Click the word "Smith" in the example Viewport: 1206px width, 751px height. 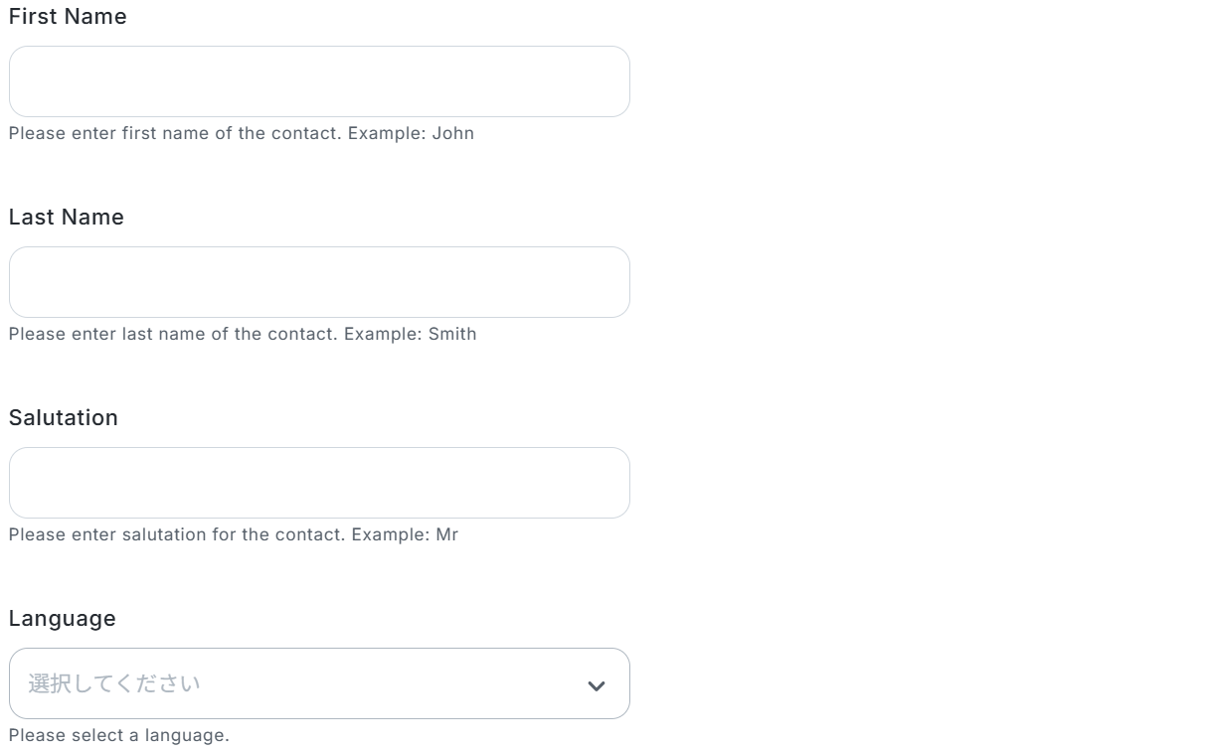click(x=452, y=334)
